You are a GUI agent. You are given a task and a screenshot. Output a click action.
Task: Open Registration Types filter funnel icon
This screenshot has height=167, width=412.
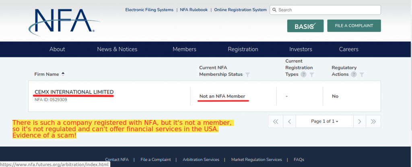pyautogui.click(x=312, y=74)
